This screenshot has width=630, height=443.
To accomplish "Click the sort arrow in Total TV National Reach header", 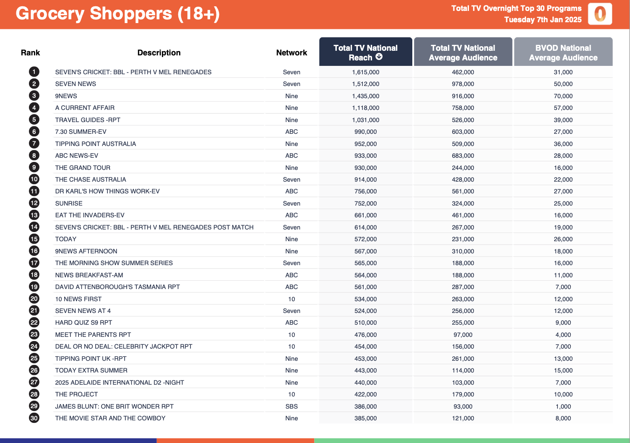I will coord(379,57).
